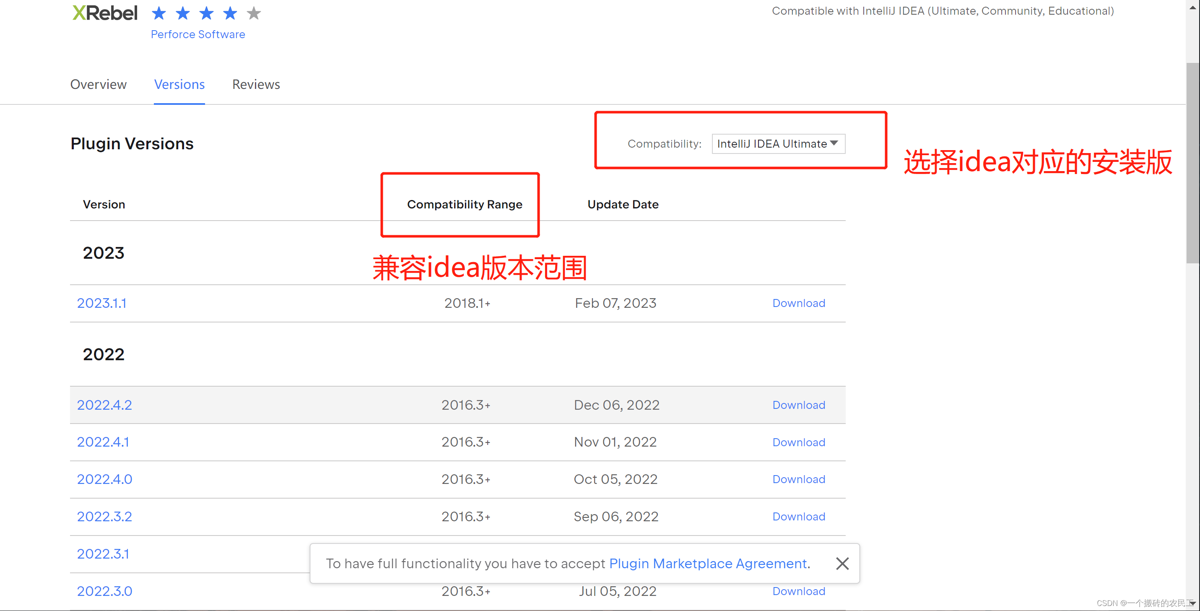This screenshot has height=611, width=1200.
Task: Download version 2023.1.1
Action: pos(799,303)
